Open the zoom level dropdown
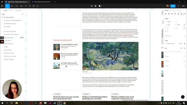 pos(183,6)
